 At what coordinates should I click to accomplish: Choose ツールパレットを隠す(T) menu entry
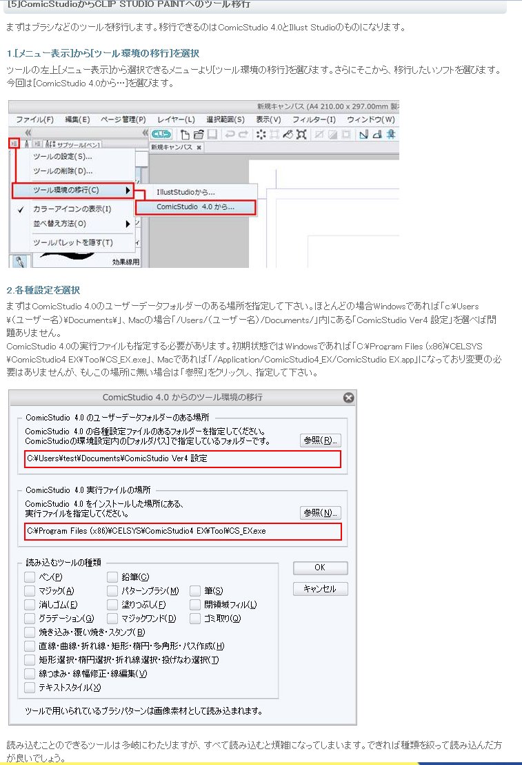[72, 242]
